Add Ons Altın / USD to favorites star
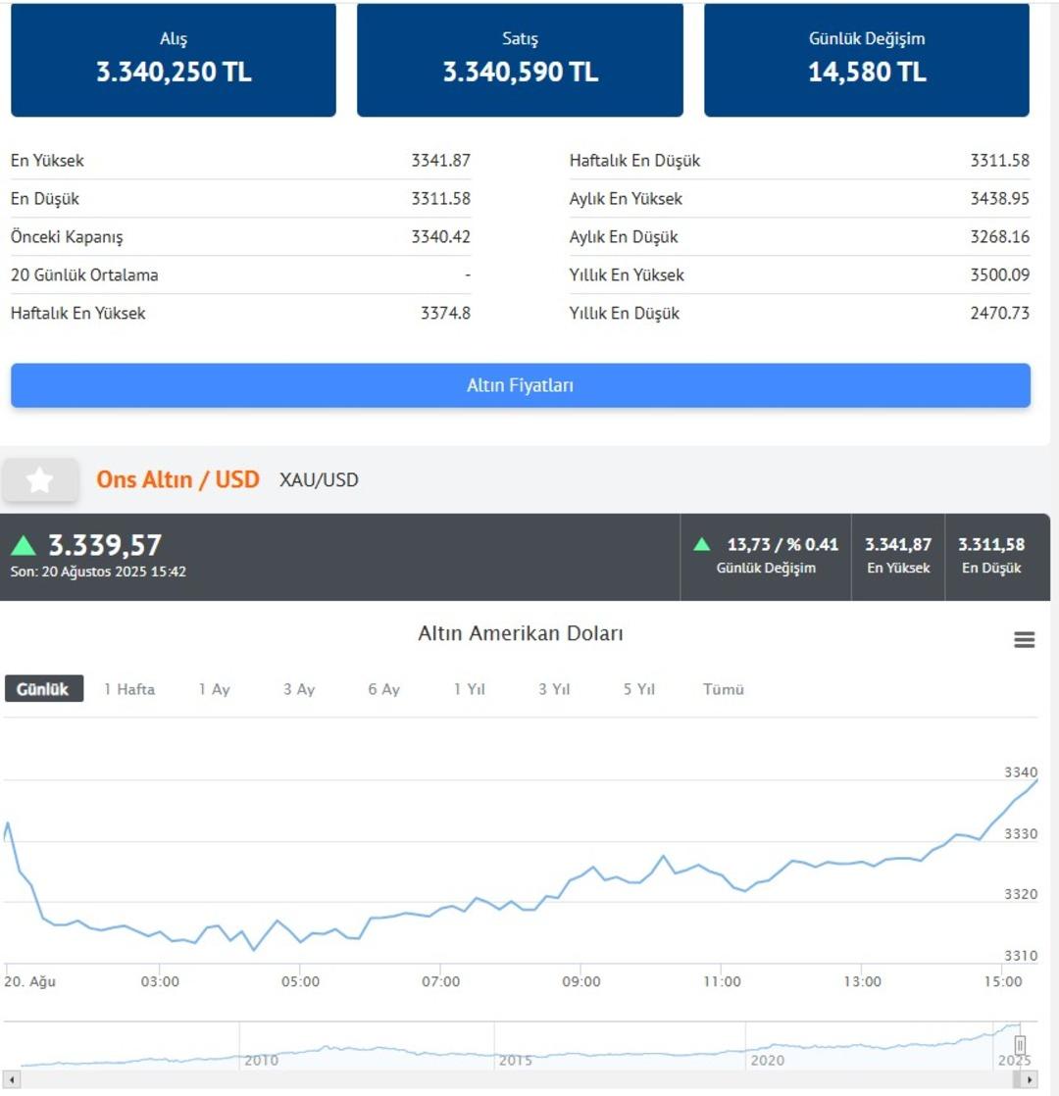The width and height of the screenshot is (1059, 1096). 40,479
